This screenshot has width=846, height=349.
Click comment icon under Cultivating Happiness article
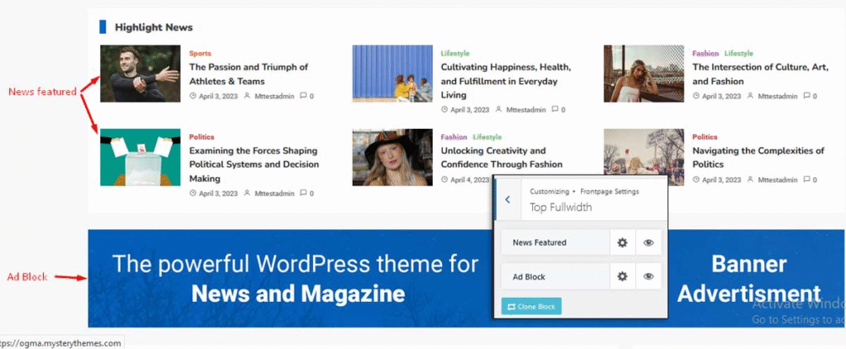click(x=555, y=110)
